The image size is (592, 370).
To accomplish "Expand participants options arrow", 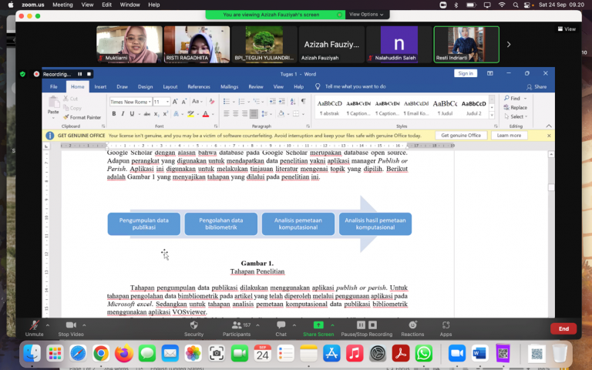I will [257, 325].
